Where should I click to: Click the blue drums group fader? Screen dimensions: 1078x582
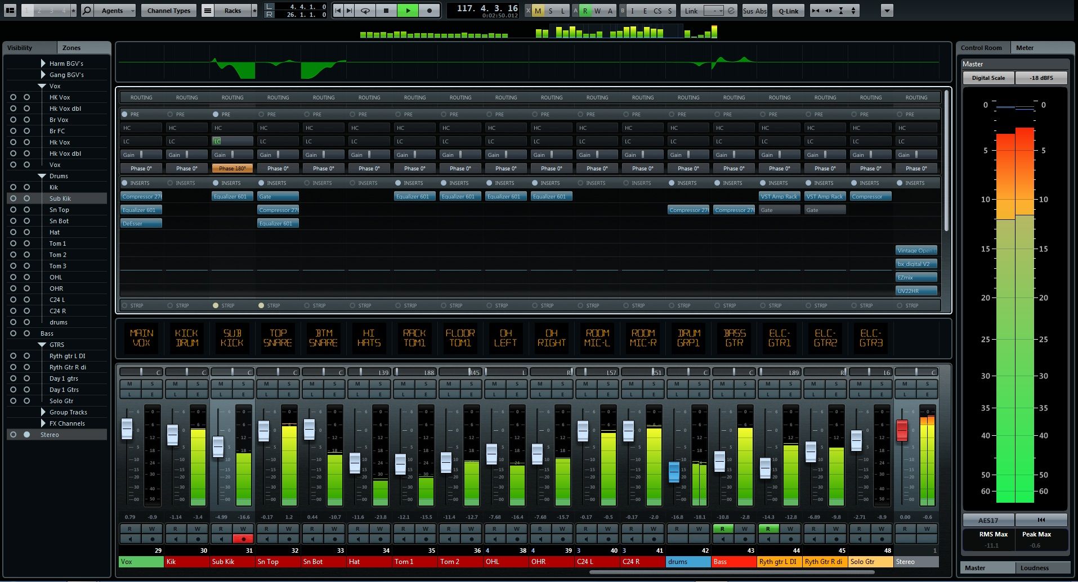pyautogui.click(x=674, y=472)
